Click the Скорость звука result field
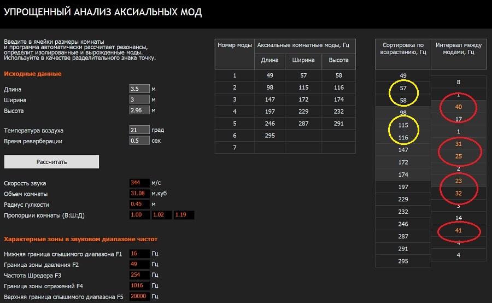 click(x=139, y=183)
